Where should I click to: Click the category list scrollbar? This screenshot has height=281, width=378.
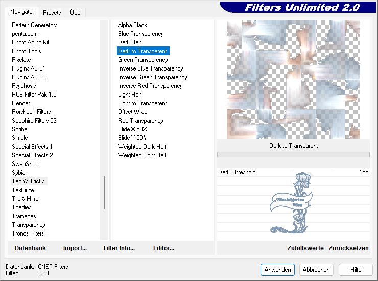(104, 192)
